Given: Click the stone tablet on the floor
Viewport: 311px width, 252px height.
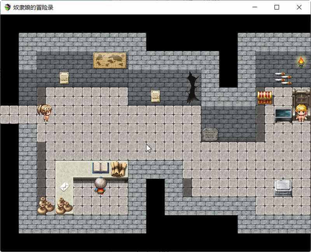Looking at the screenshot, I should click(x=210, y=134).
